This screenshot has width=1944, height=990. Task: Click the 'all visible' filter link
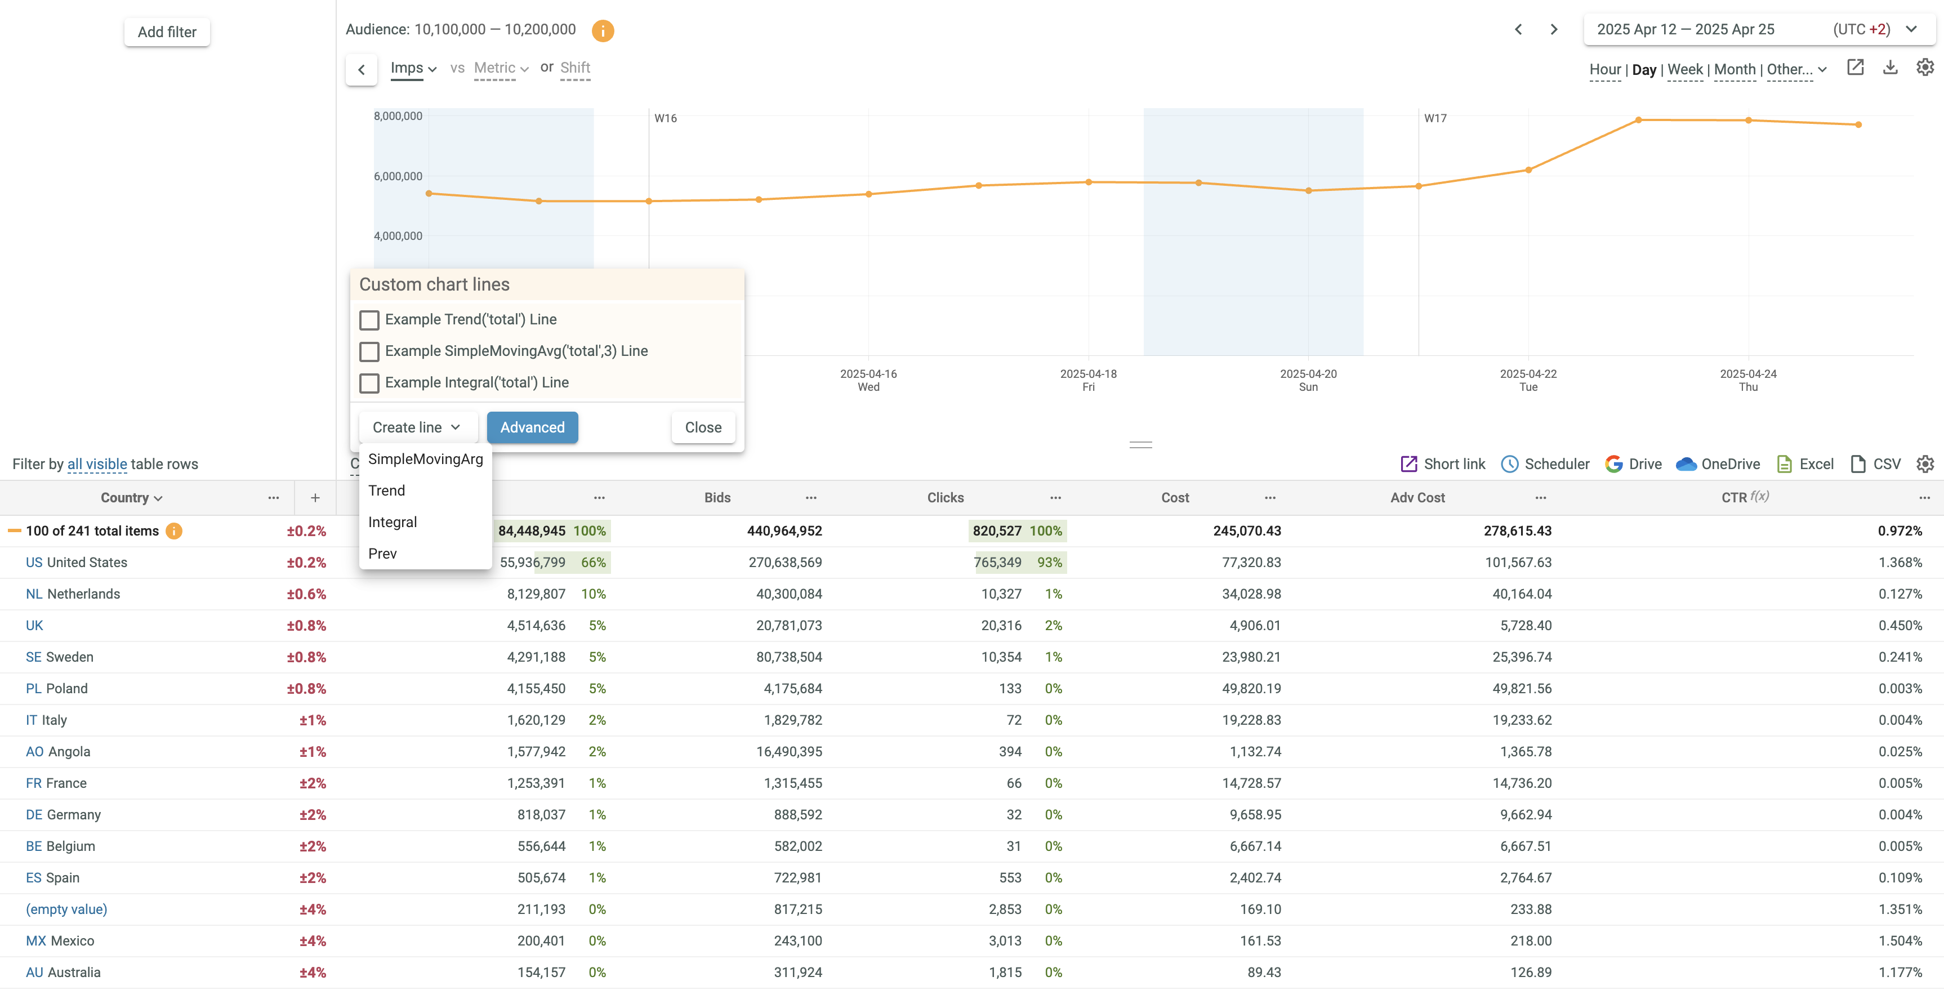point(97,464)
